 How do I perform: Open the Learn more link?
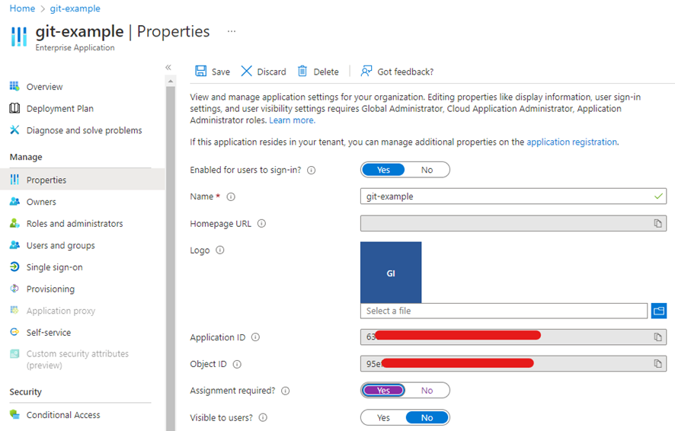(293, 120)
